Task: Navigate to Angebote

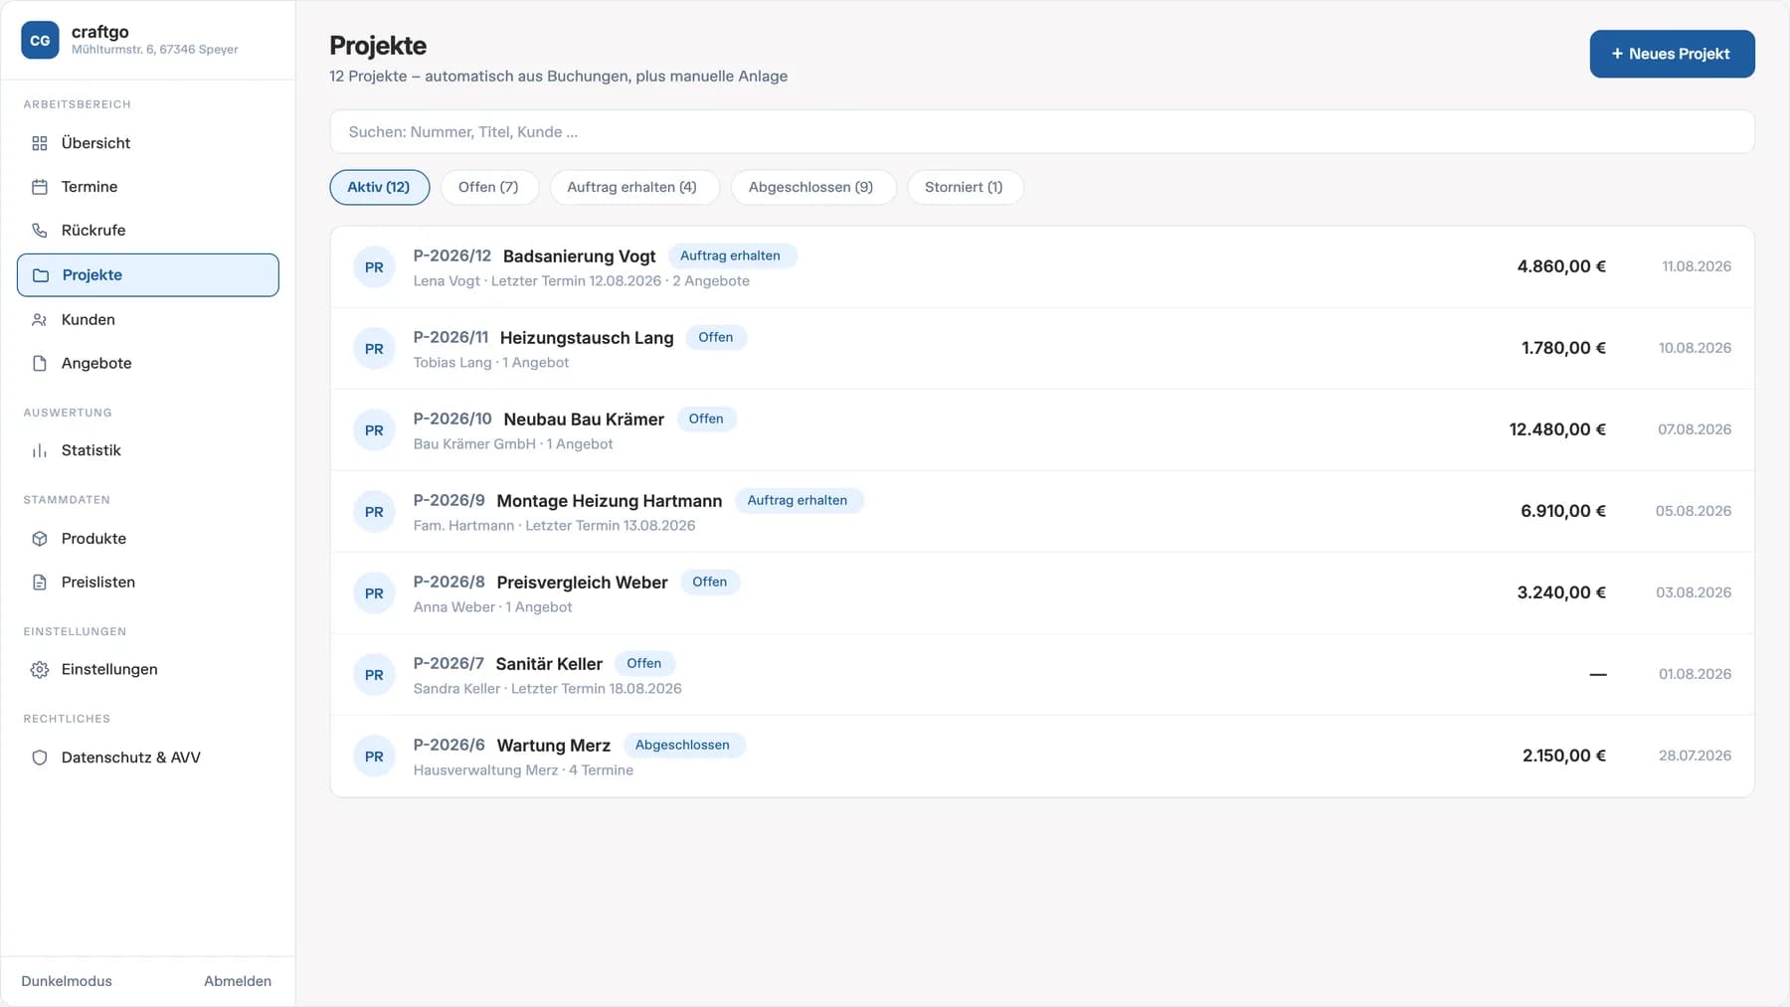Action: point(147,364)
